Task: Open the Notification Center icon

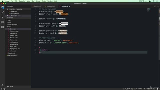Action: click(157, 1)
